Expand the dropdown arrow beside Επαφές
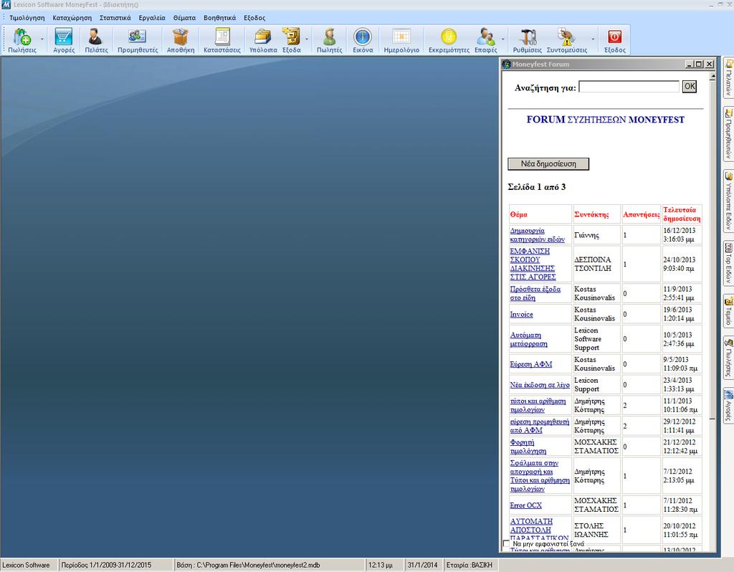This screenshot has height=572, width=734. point(502,39)
